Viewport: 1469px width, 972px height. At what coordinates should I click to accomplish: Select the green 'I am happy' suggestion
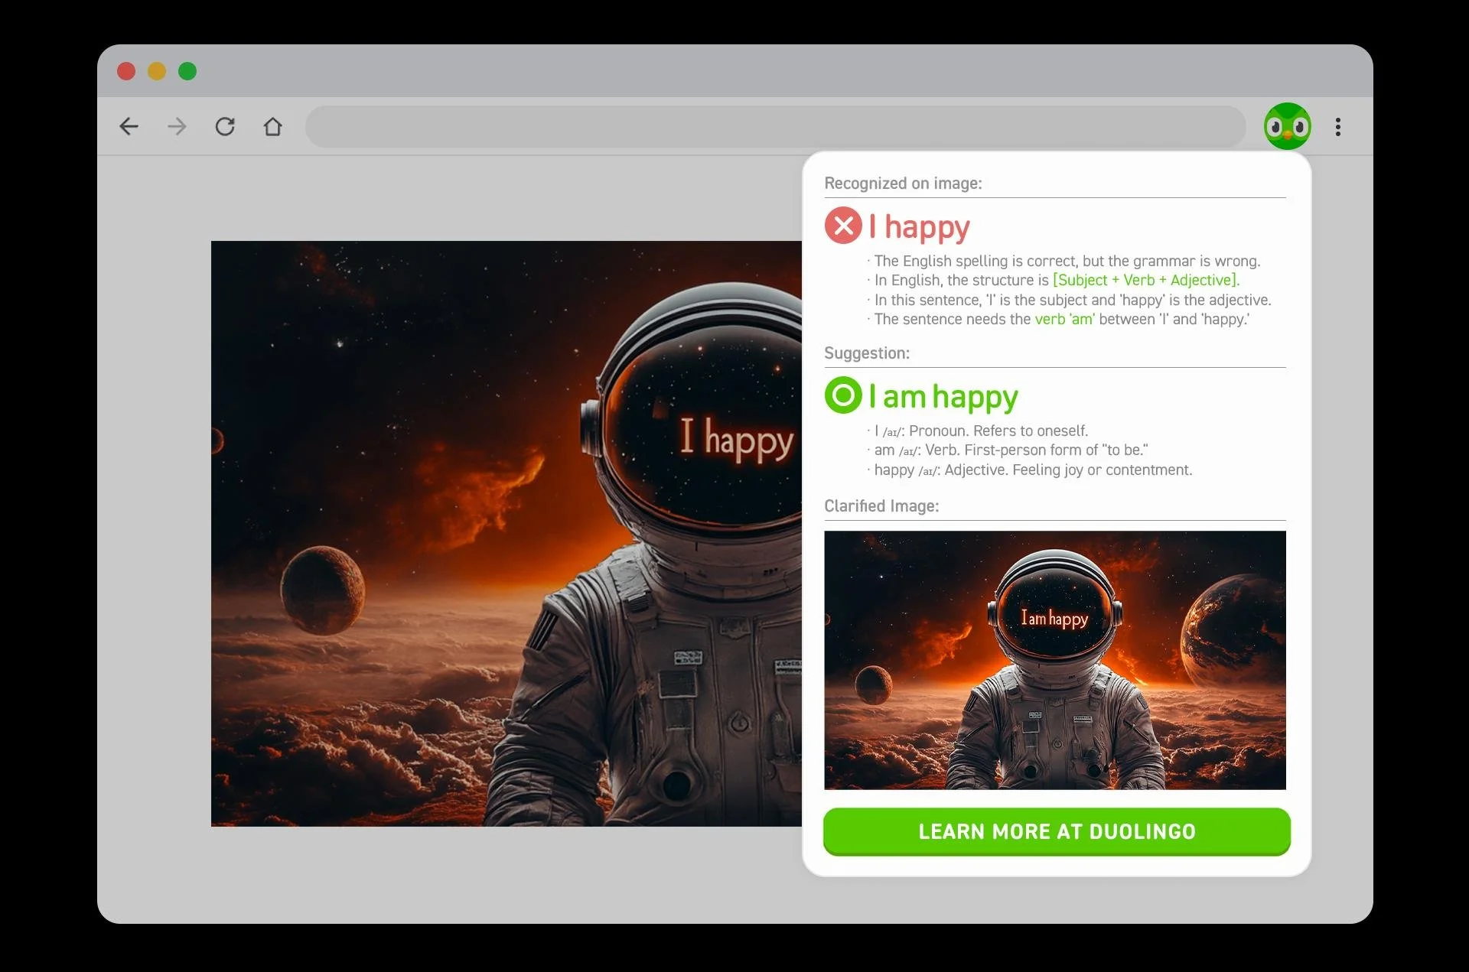(x=943, y=397)
